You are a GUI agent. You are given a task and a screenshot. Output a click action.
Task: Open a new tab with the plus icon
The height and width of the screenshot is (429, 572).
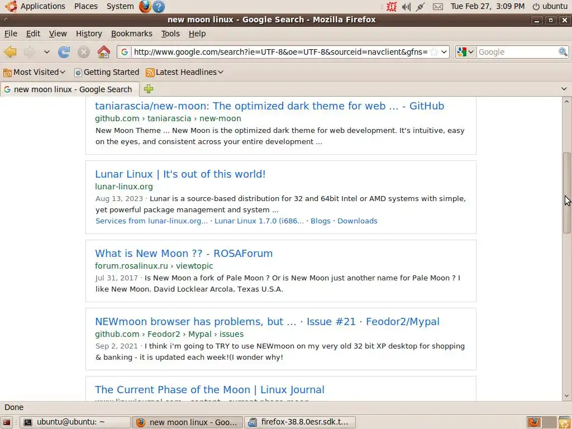[x=149, y=89]
